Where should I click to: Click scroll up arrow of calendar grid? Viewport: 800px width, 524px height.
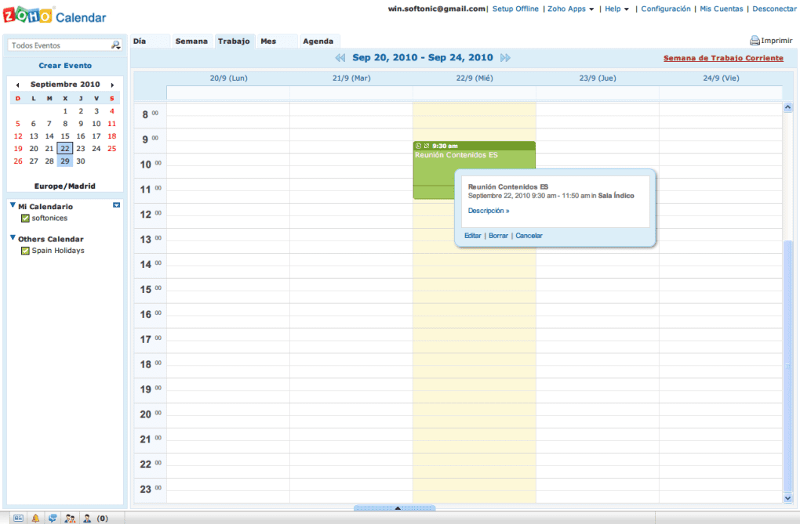[787, 107]
